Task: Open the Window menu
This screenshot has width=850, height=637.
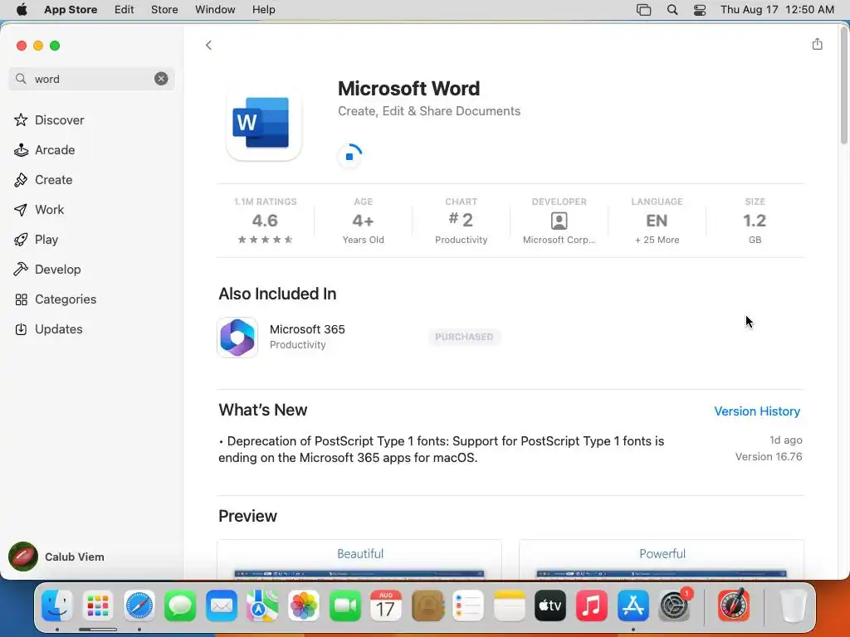Action: pyautogui.click(x=215, y=9)
